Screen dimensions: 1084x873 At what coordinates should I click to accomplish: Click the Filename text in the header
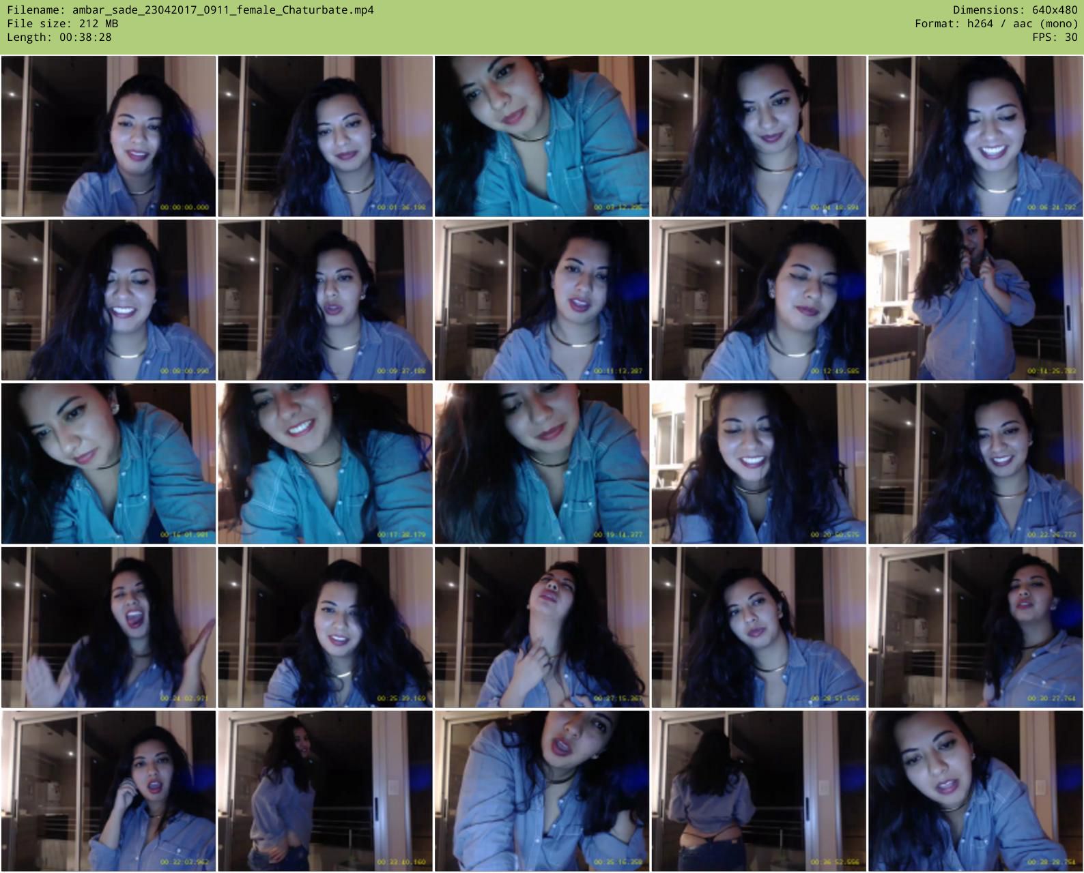190,10
